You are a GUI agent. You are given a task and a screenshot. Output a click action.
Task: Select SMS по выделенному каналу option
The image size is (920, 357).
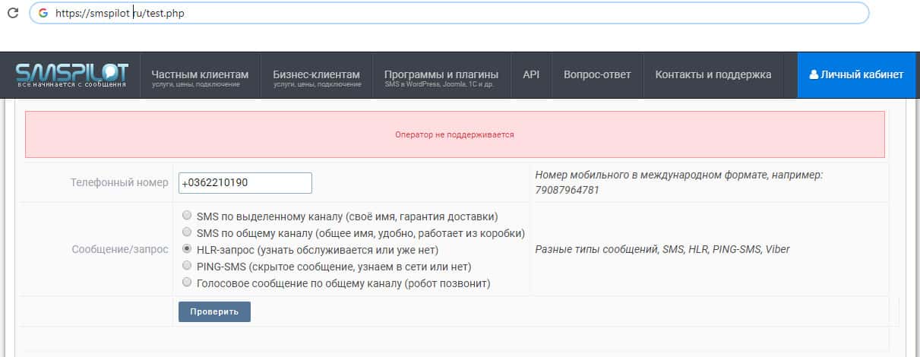[x=187, y=216]
